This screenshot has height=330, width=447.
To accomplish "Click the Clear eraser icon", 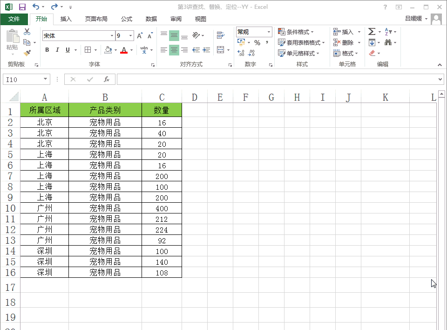I will point(372,53).
